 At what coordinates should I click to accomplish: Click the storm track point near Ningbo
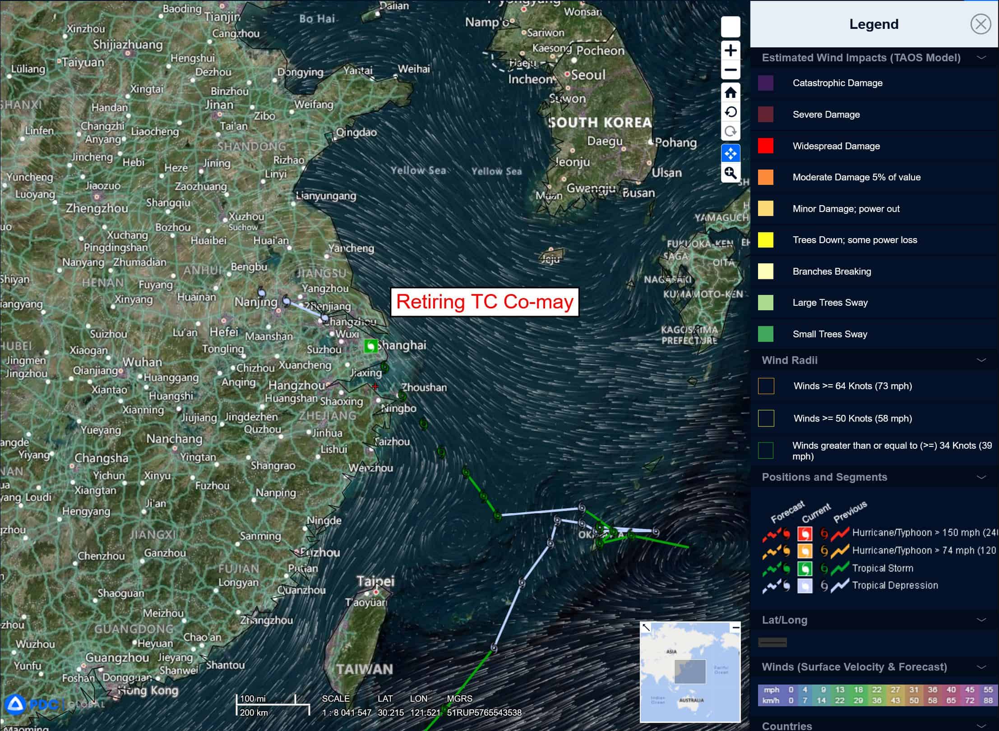tap(423, 424)
